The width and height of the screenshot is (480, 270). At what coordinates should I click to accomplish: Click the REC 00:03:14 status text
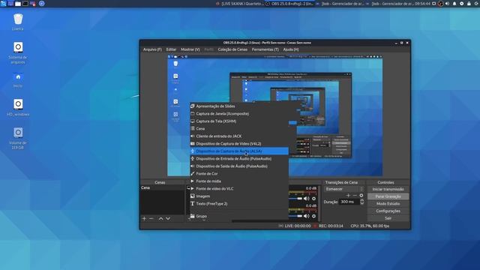331,226
